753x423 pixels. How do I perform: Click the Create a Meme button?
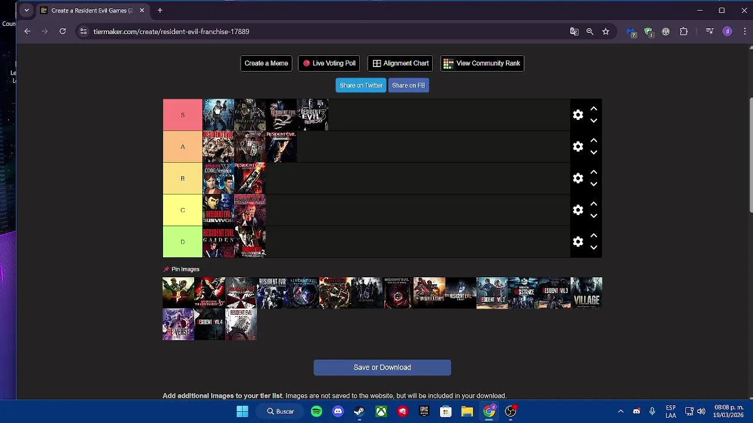(266, 63)
